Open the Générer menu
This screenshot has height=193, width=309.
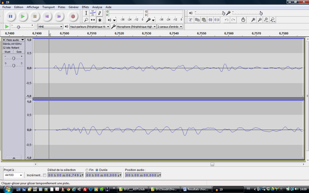click(73, 7)
